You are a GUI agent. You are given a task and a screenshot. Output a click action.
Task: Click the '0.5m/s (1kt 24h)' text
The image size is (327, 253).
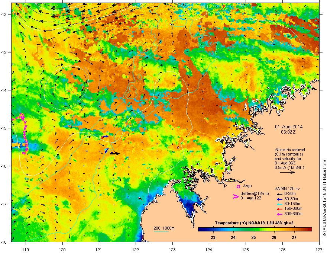pos(289,167)
